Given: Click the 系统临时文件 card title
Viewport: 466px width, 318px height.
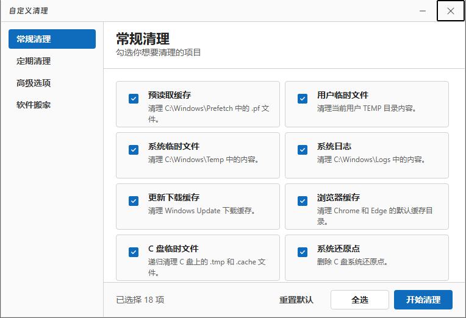Looking at the screenshot, I should [x=174, y=146].
